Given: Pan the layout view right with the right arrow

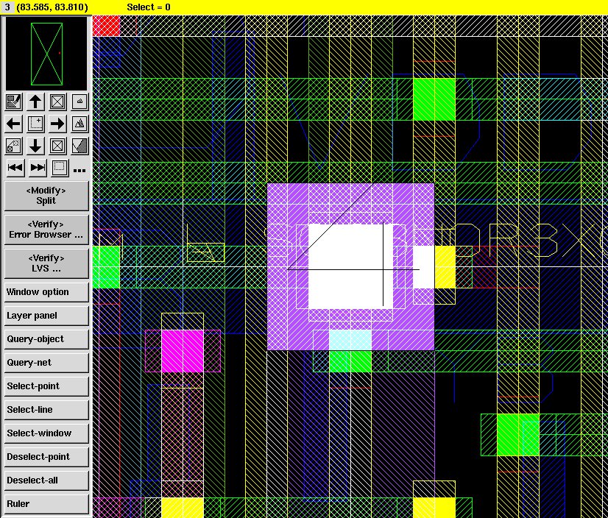Looking at the screenshot, I should click(x=57, y=124).
